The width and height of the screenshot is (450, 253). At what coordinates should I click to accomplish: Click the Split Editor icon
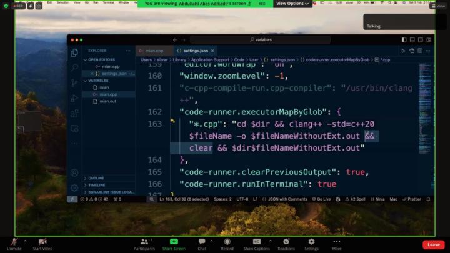click(x=419, y=51)
